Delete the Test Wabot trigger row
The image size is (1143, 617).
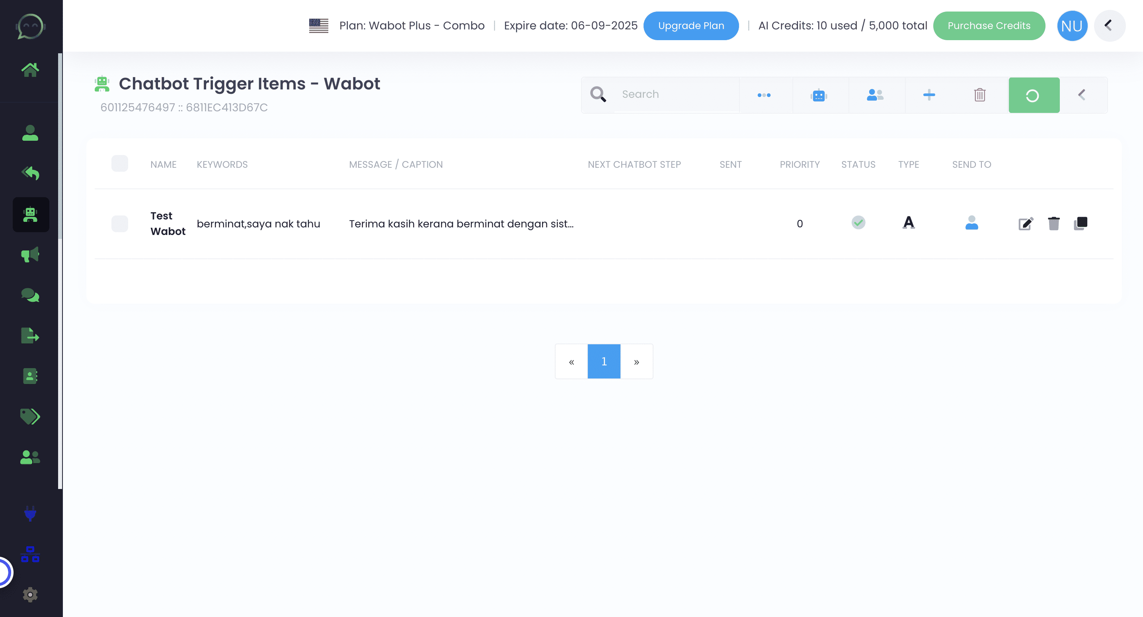pos(1053,223)
